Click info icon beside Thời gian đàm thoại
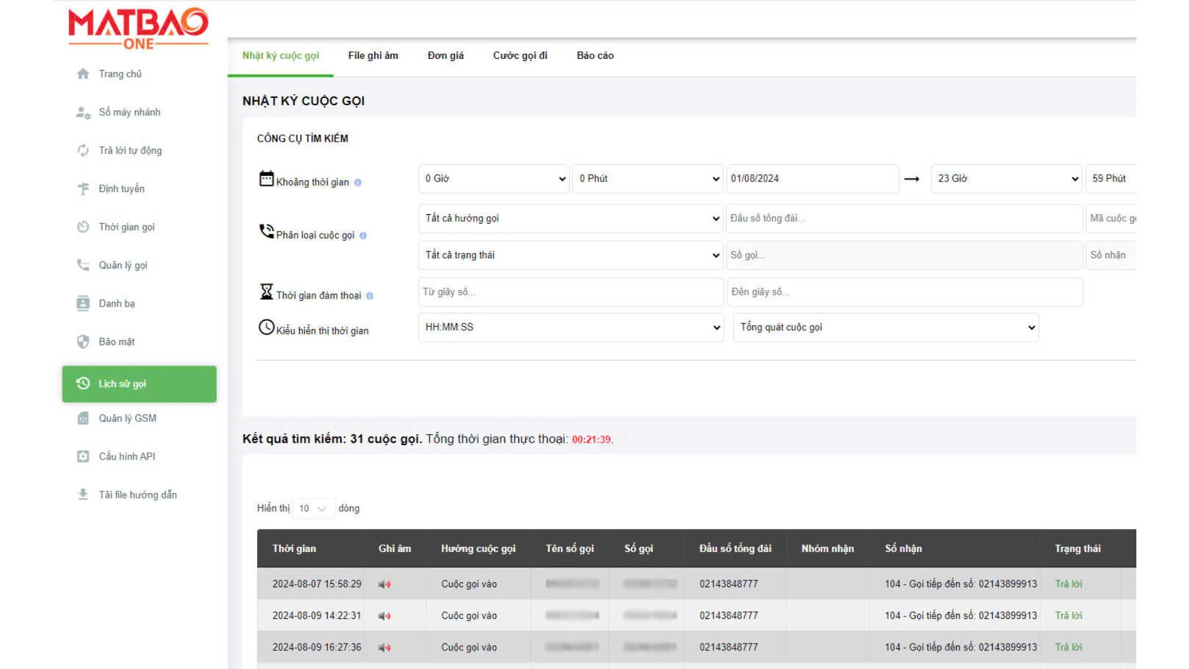The width and height of the screenshot is (1189, 669). tap(370, 296)
